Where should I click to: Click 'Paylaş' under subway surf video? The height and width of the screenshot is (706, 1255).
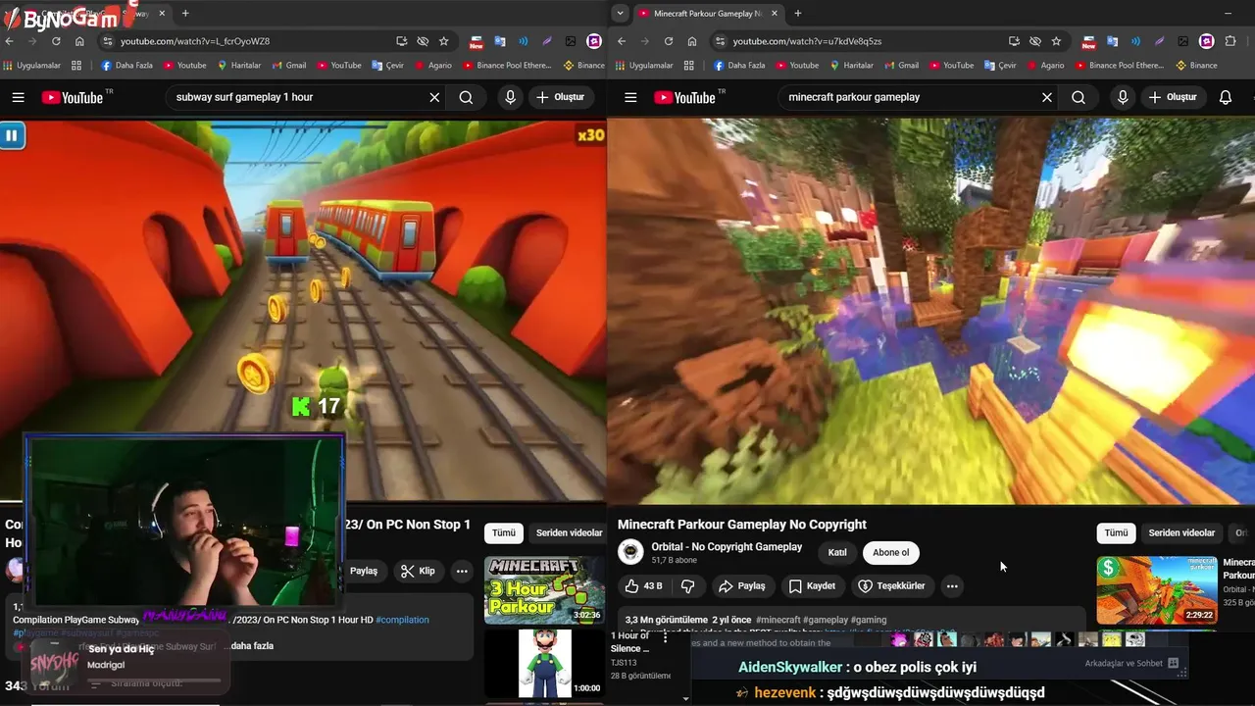click(x=364, y=571)
